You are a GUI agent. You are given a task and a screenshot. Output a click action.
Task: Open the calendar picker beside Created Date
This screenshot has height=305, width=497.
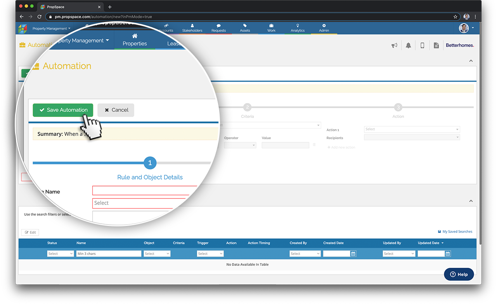352,253
